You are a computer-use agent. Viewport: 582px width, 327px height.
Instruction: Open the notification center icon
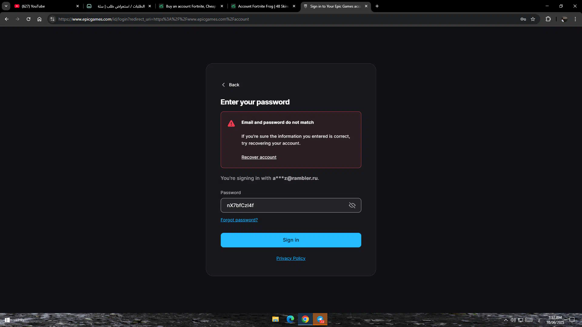tap(572, 320)
